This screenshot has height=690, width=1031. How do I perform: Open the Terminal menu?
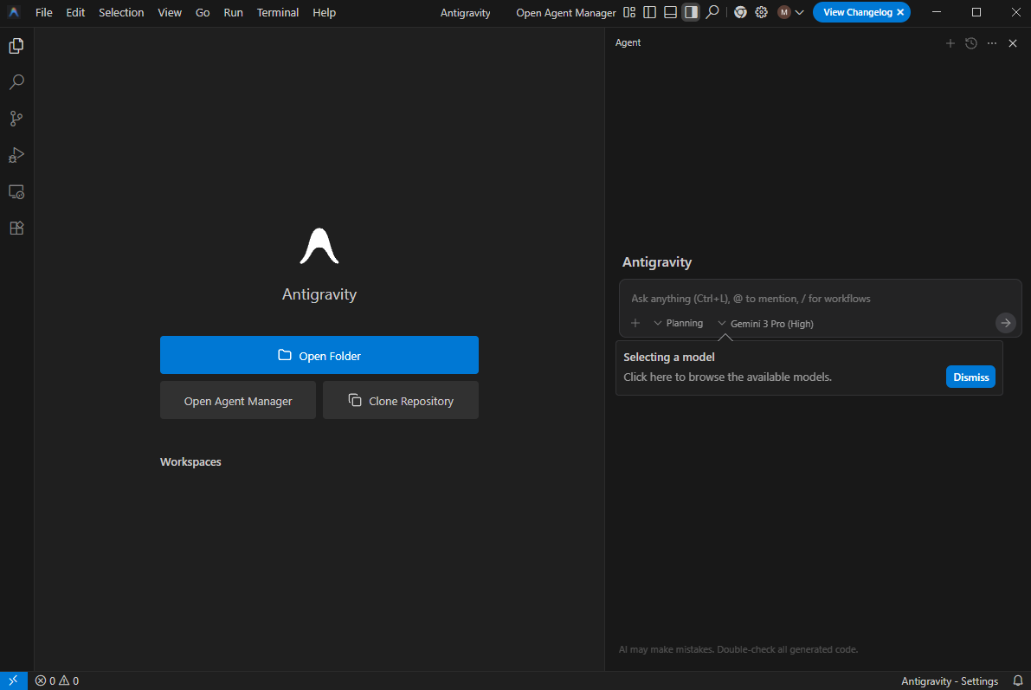point(277,13)
